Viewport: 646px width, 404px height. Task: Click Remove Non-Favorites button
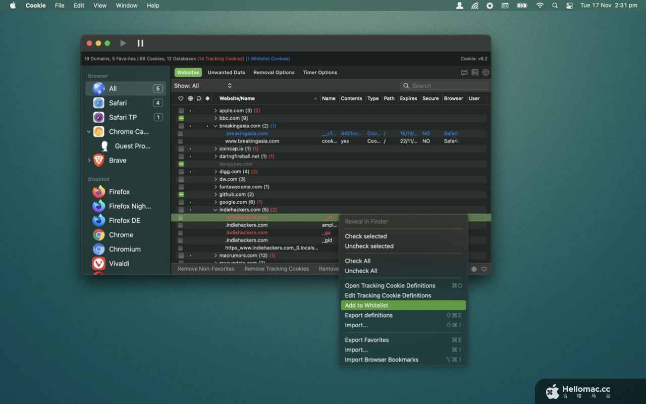(x=206, y=269)
